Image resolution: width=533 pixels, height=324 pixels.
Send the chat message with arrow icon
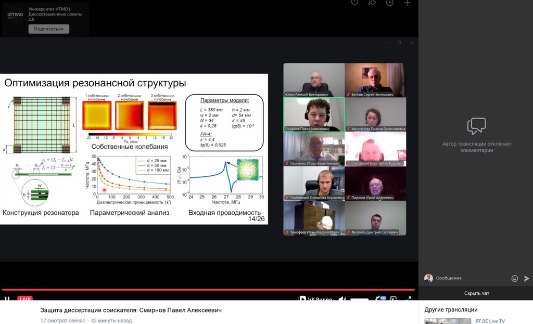(526, 278)
